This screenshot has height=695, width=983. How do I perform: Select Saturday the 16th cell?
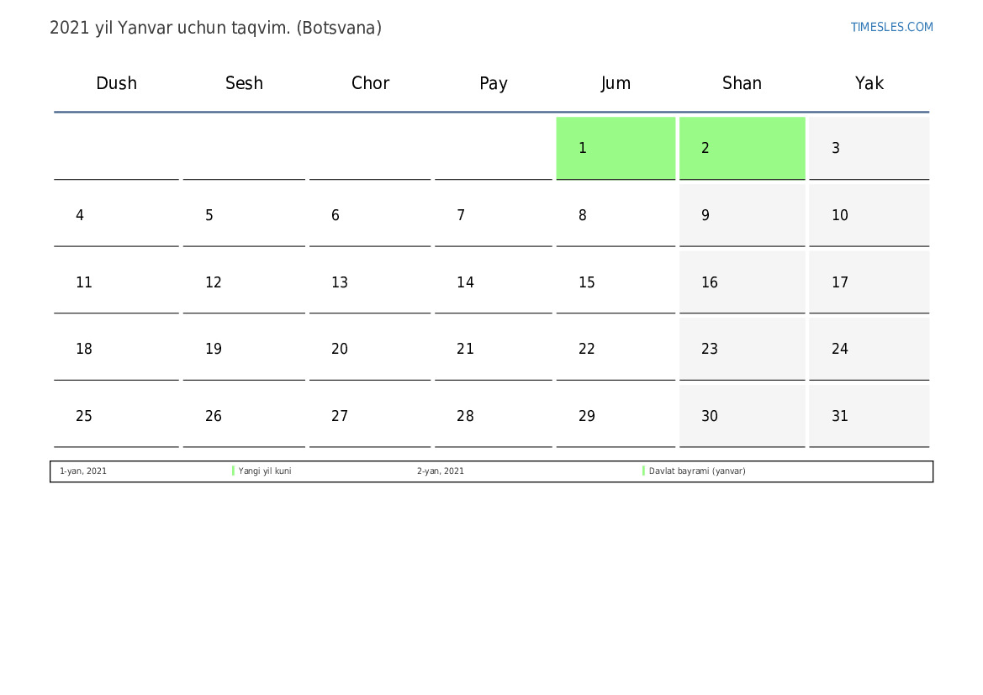pos(742,282)
